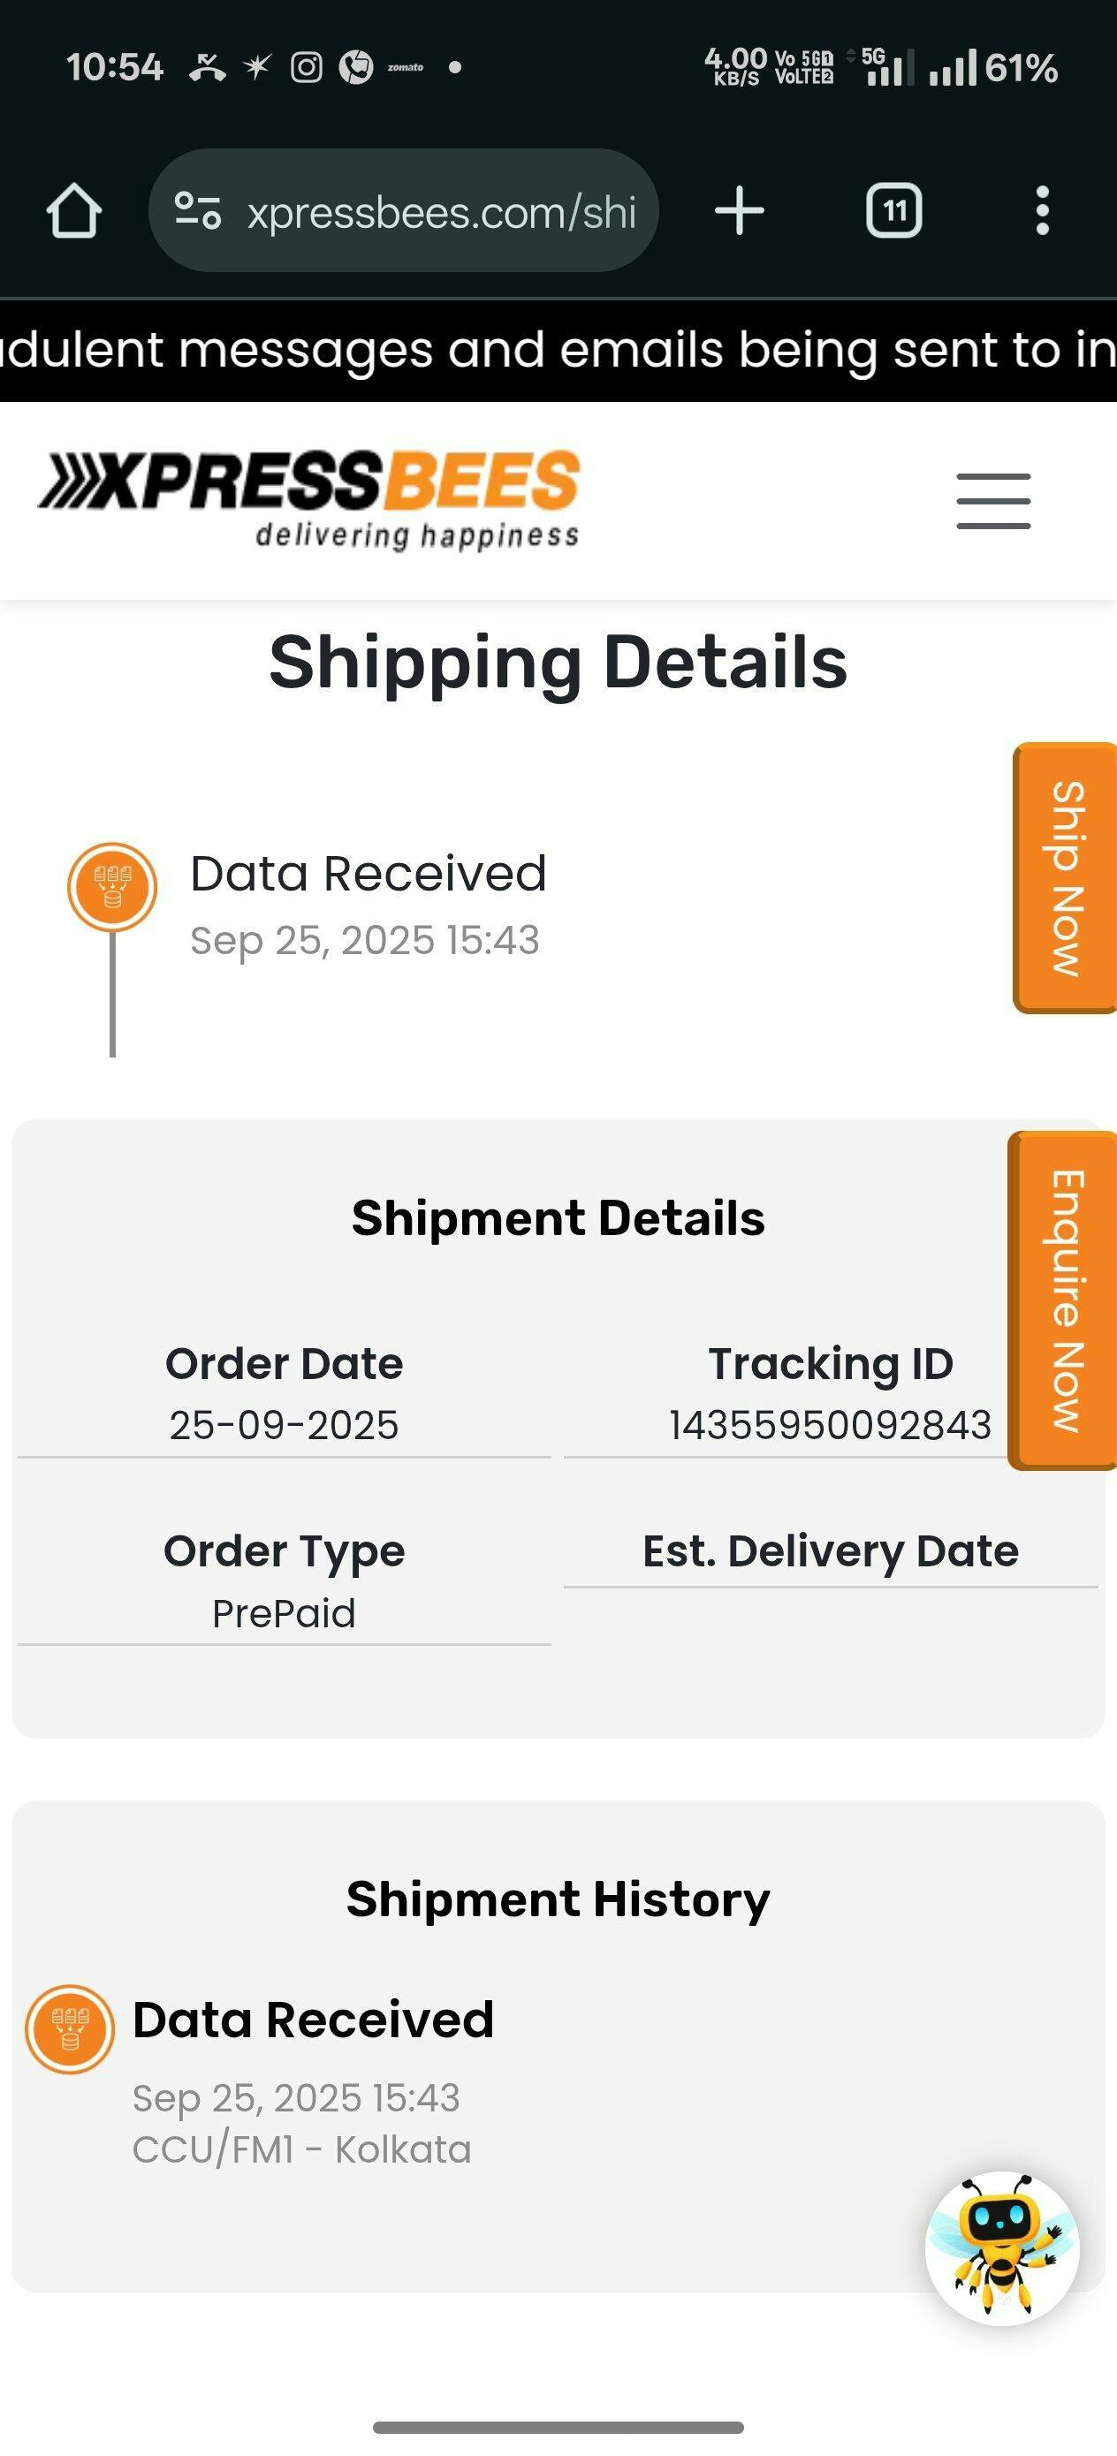Screen dimensions: 1117x2456
Task: Expand the hamburger navigation menu
Action: pos(993,501)
